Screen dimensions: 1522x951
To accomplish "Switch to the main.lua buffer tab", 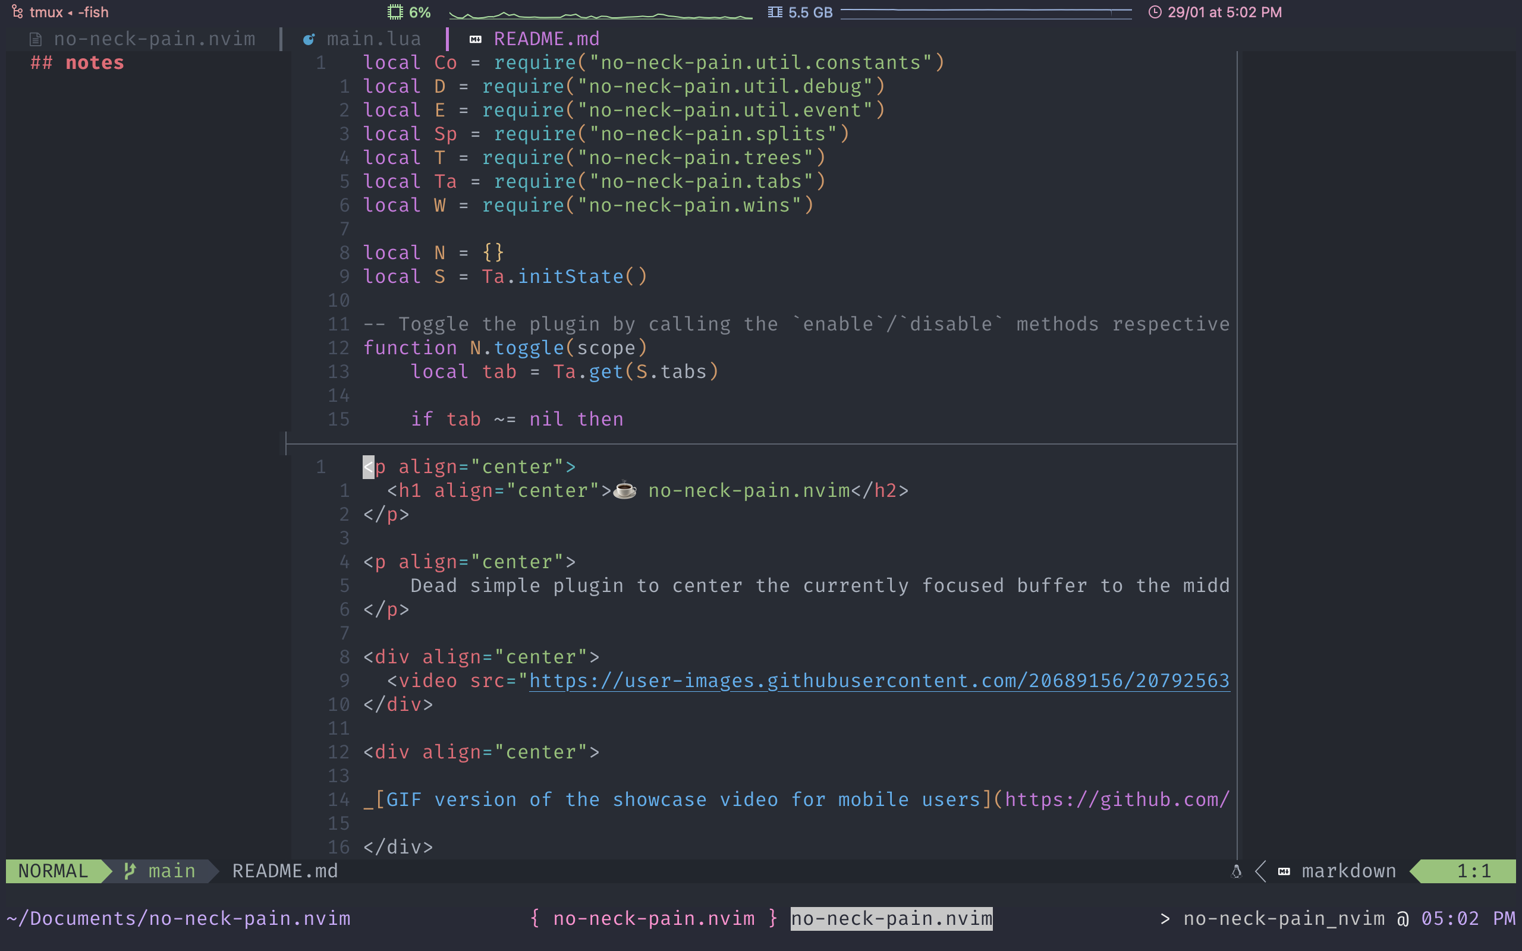I will pos(373,39).
